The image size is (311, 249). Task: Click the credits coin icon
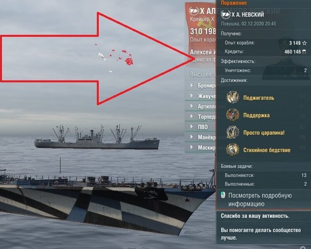pyautogui.click(x=304, y=52)
